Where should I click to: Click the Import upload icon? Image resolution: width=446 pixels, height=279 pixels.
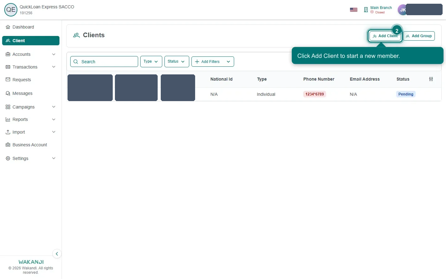pos(8,132)
